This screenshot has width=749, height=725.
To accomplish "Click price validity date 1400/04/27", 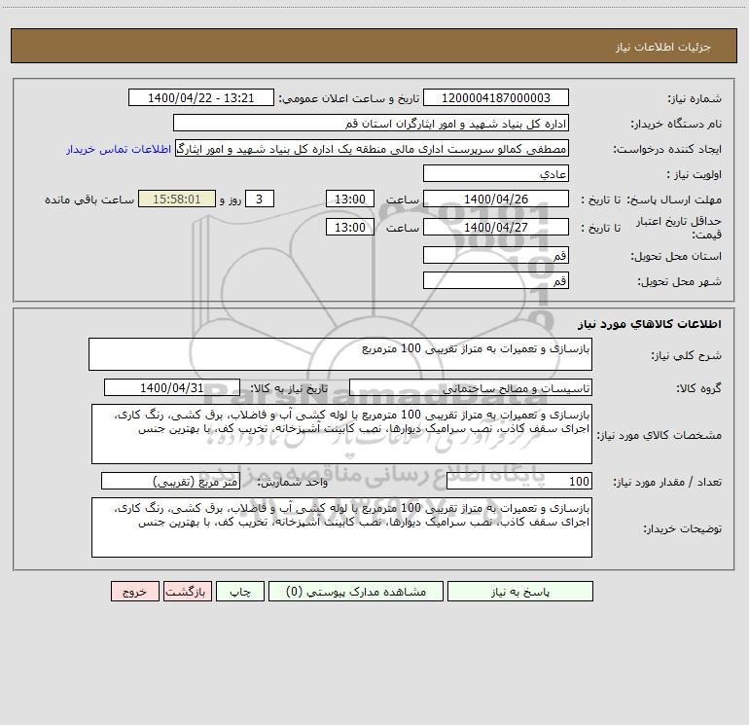I will click(496, 227).
